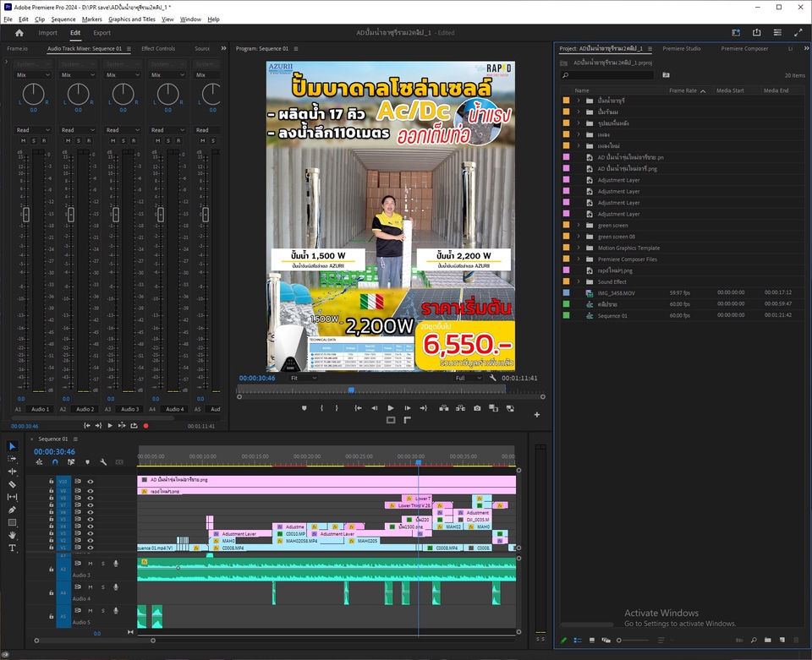Click the mixer Record button
The height and width of the screenshot is (660, 812).
(146, 426)
